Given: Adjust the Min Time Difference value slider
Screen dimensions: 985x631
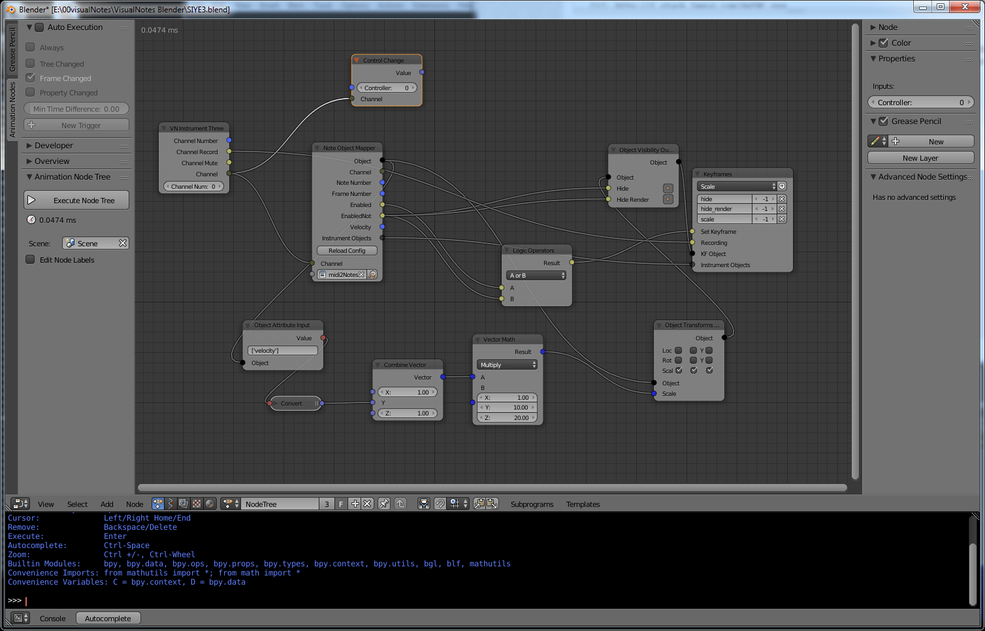Looking at the screenshot, I should click(x=76, y=108).
